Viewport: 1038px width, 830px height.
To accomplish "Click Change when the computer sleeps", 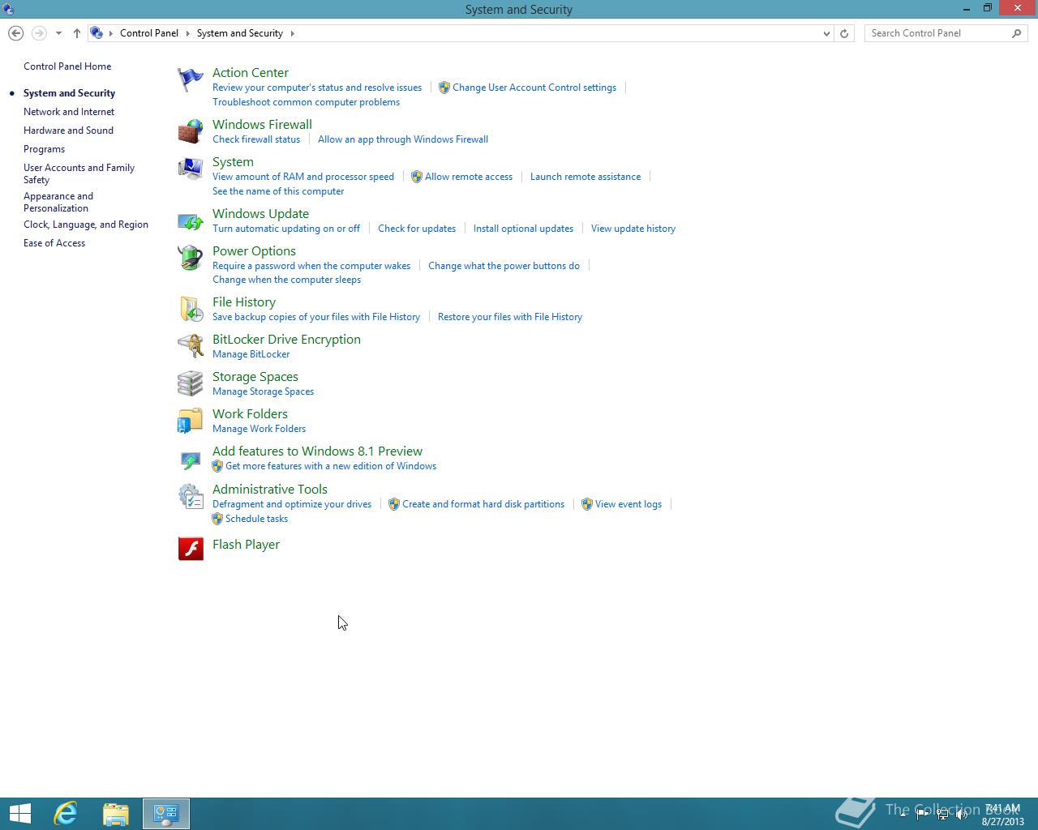I will (286, 280).
